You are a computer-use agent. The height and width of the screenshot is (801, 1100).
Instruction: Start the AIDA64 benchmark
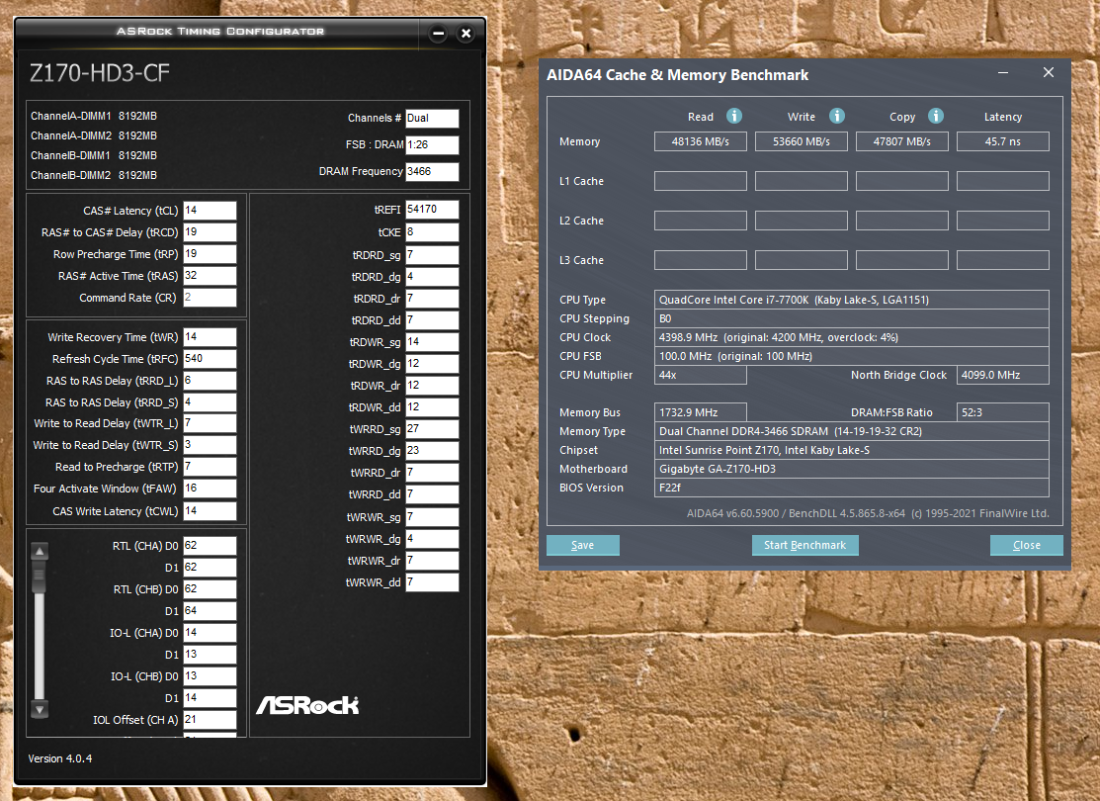tap(804, 546)
